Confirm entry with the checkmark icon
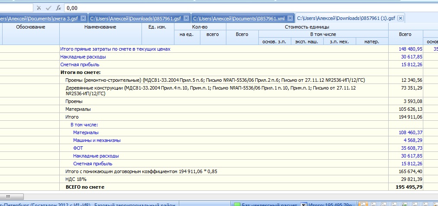The image size is (438, 206). [48, 8]
